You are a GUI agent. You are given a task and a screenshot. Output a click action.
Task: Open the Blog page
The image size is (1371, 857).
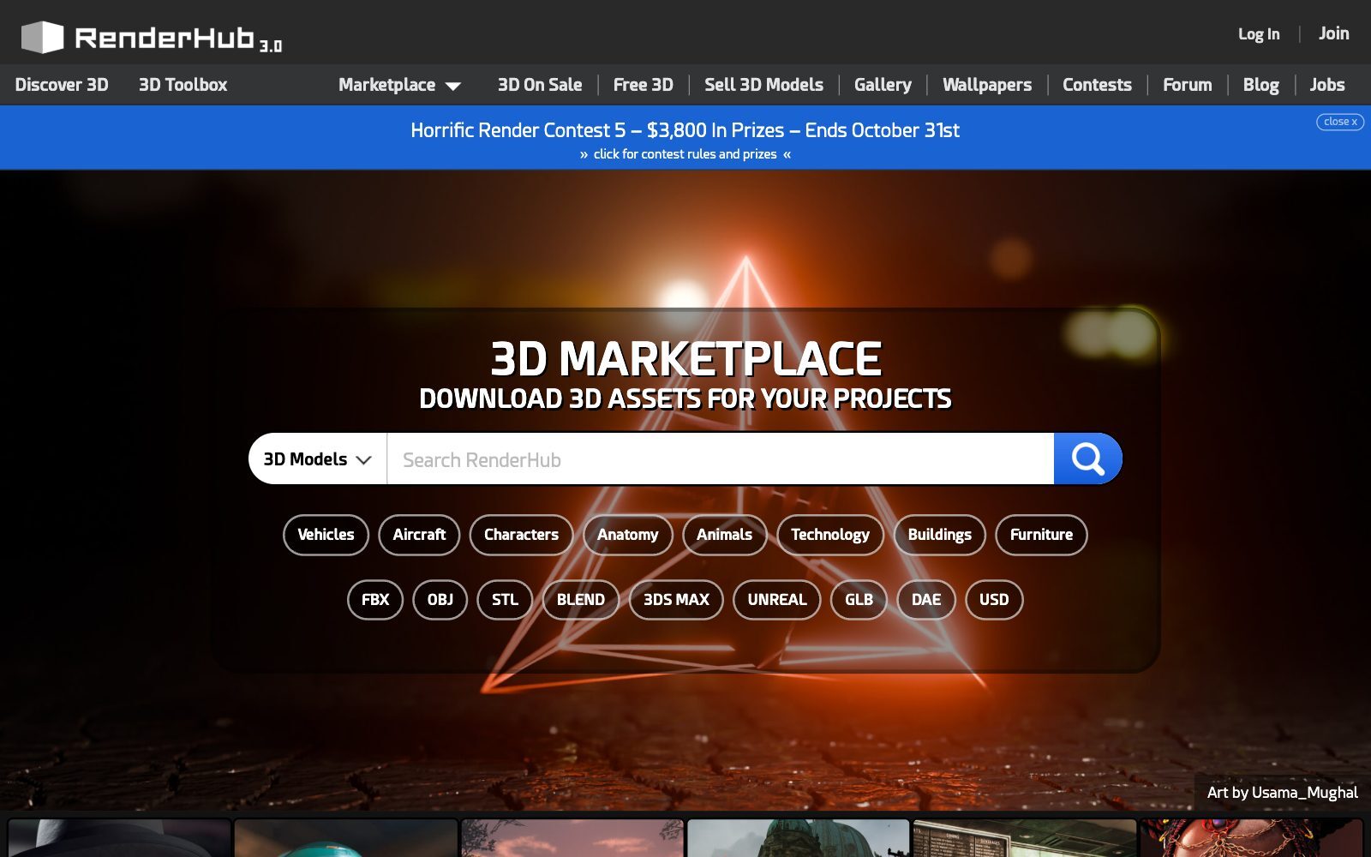pyautogui.click(x=1261, y=85)
